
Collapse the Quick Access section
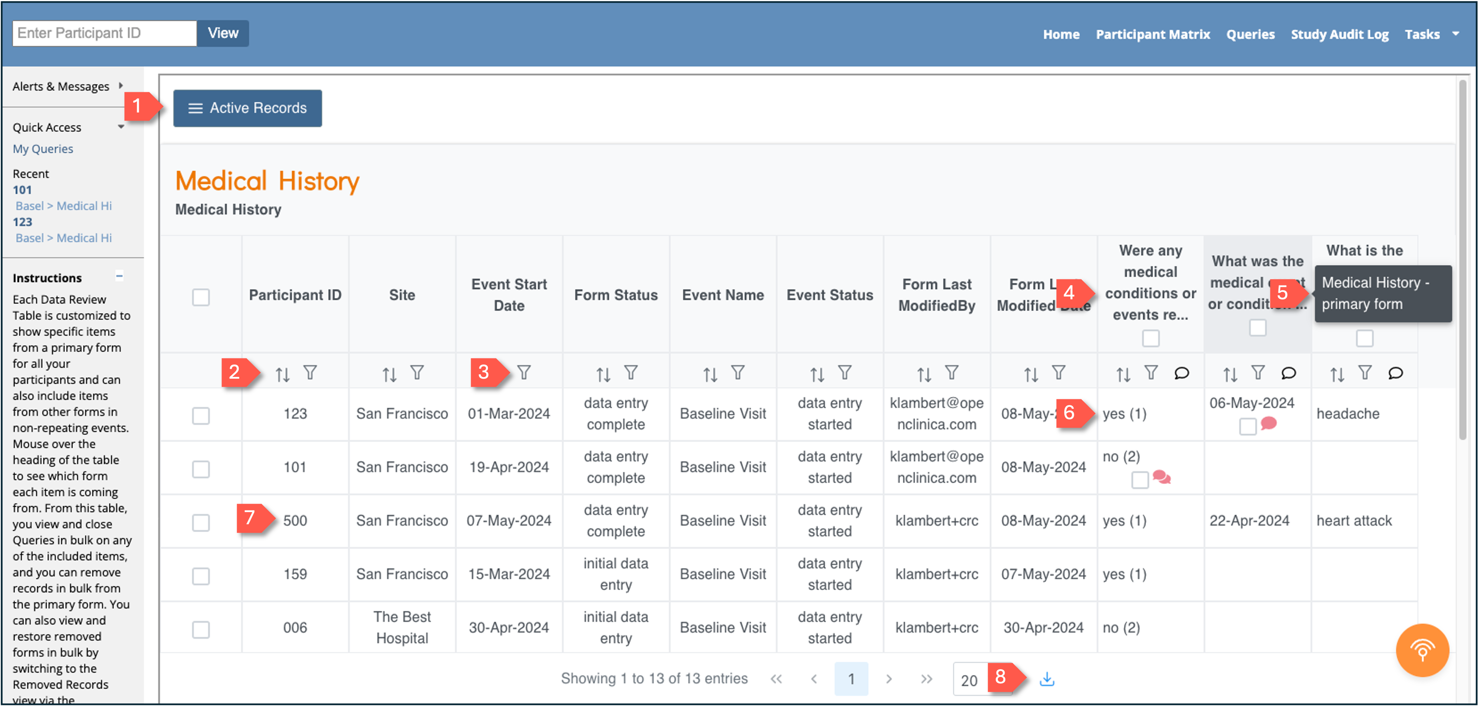121,126
